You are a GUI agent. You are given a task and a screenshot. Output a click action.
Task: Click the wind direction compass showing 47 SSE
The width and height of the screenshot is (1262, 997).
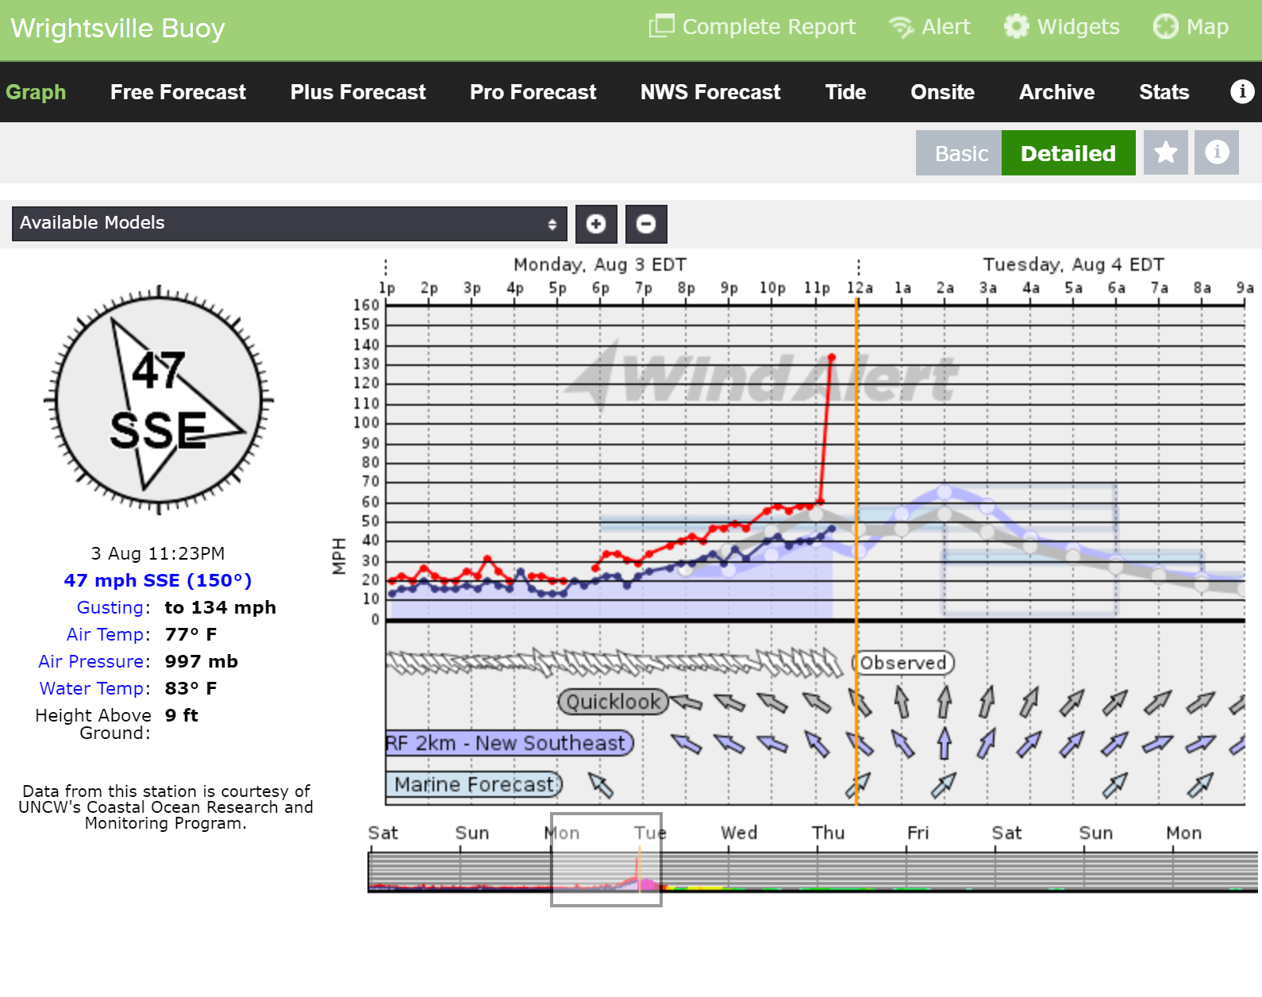[x=159, y=400]
